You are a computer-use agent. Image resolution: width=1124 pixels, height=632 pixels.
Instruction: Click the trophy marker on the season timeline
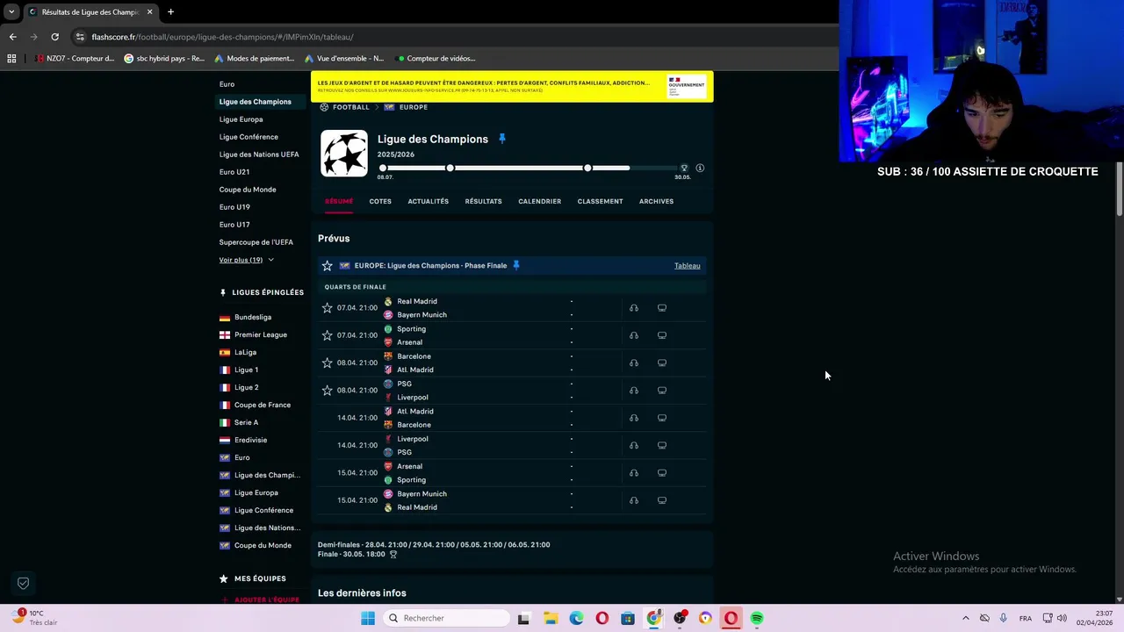(x=684, y=168)
